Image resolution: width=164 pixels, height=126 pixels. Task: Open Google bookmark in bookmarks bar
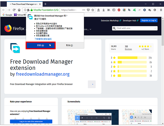[x=7, y=15]
